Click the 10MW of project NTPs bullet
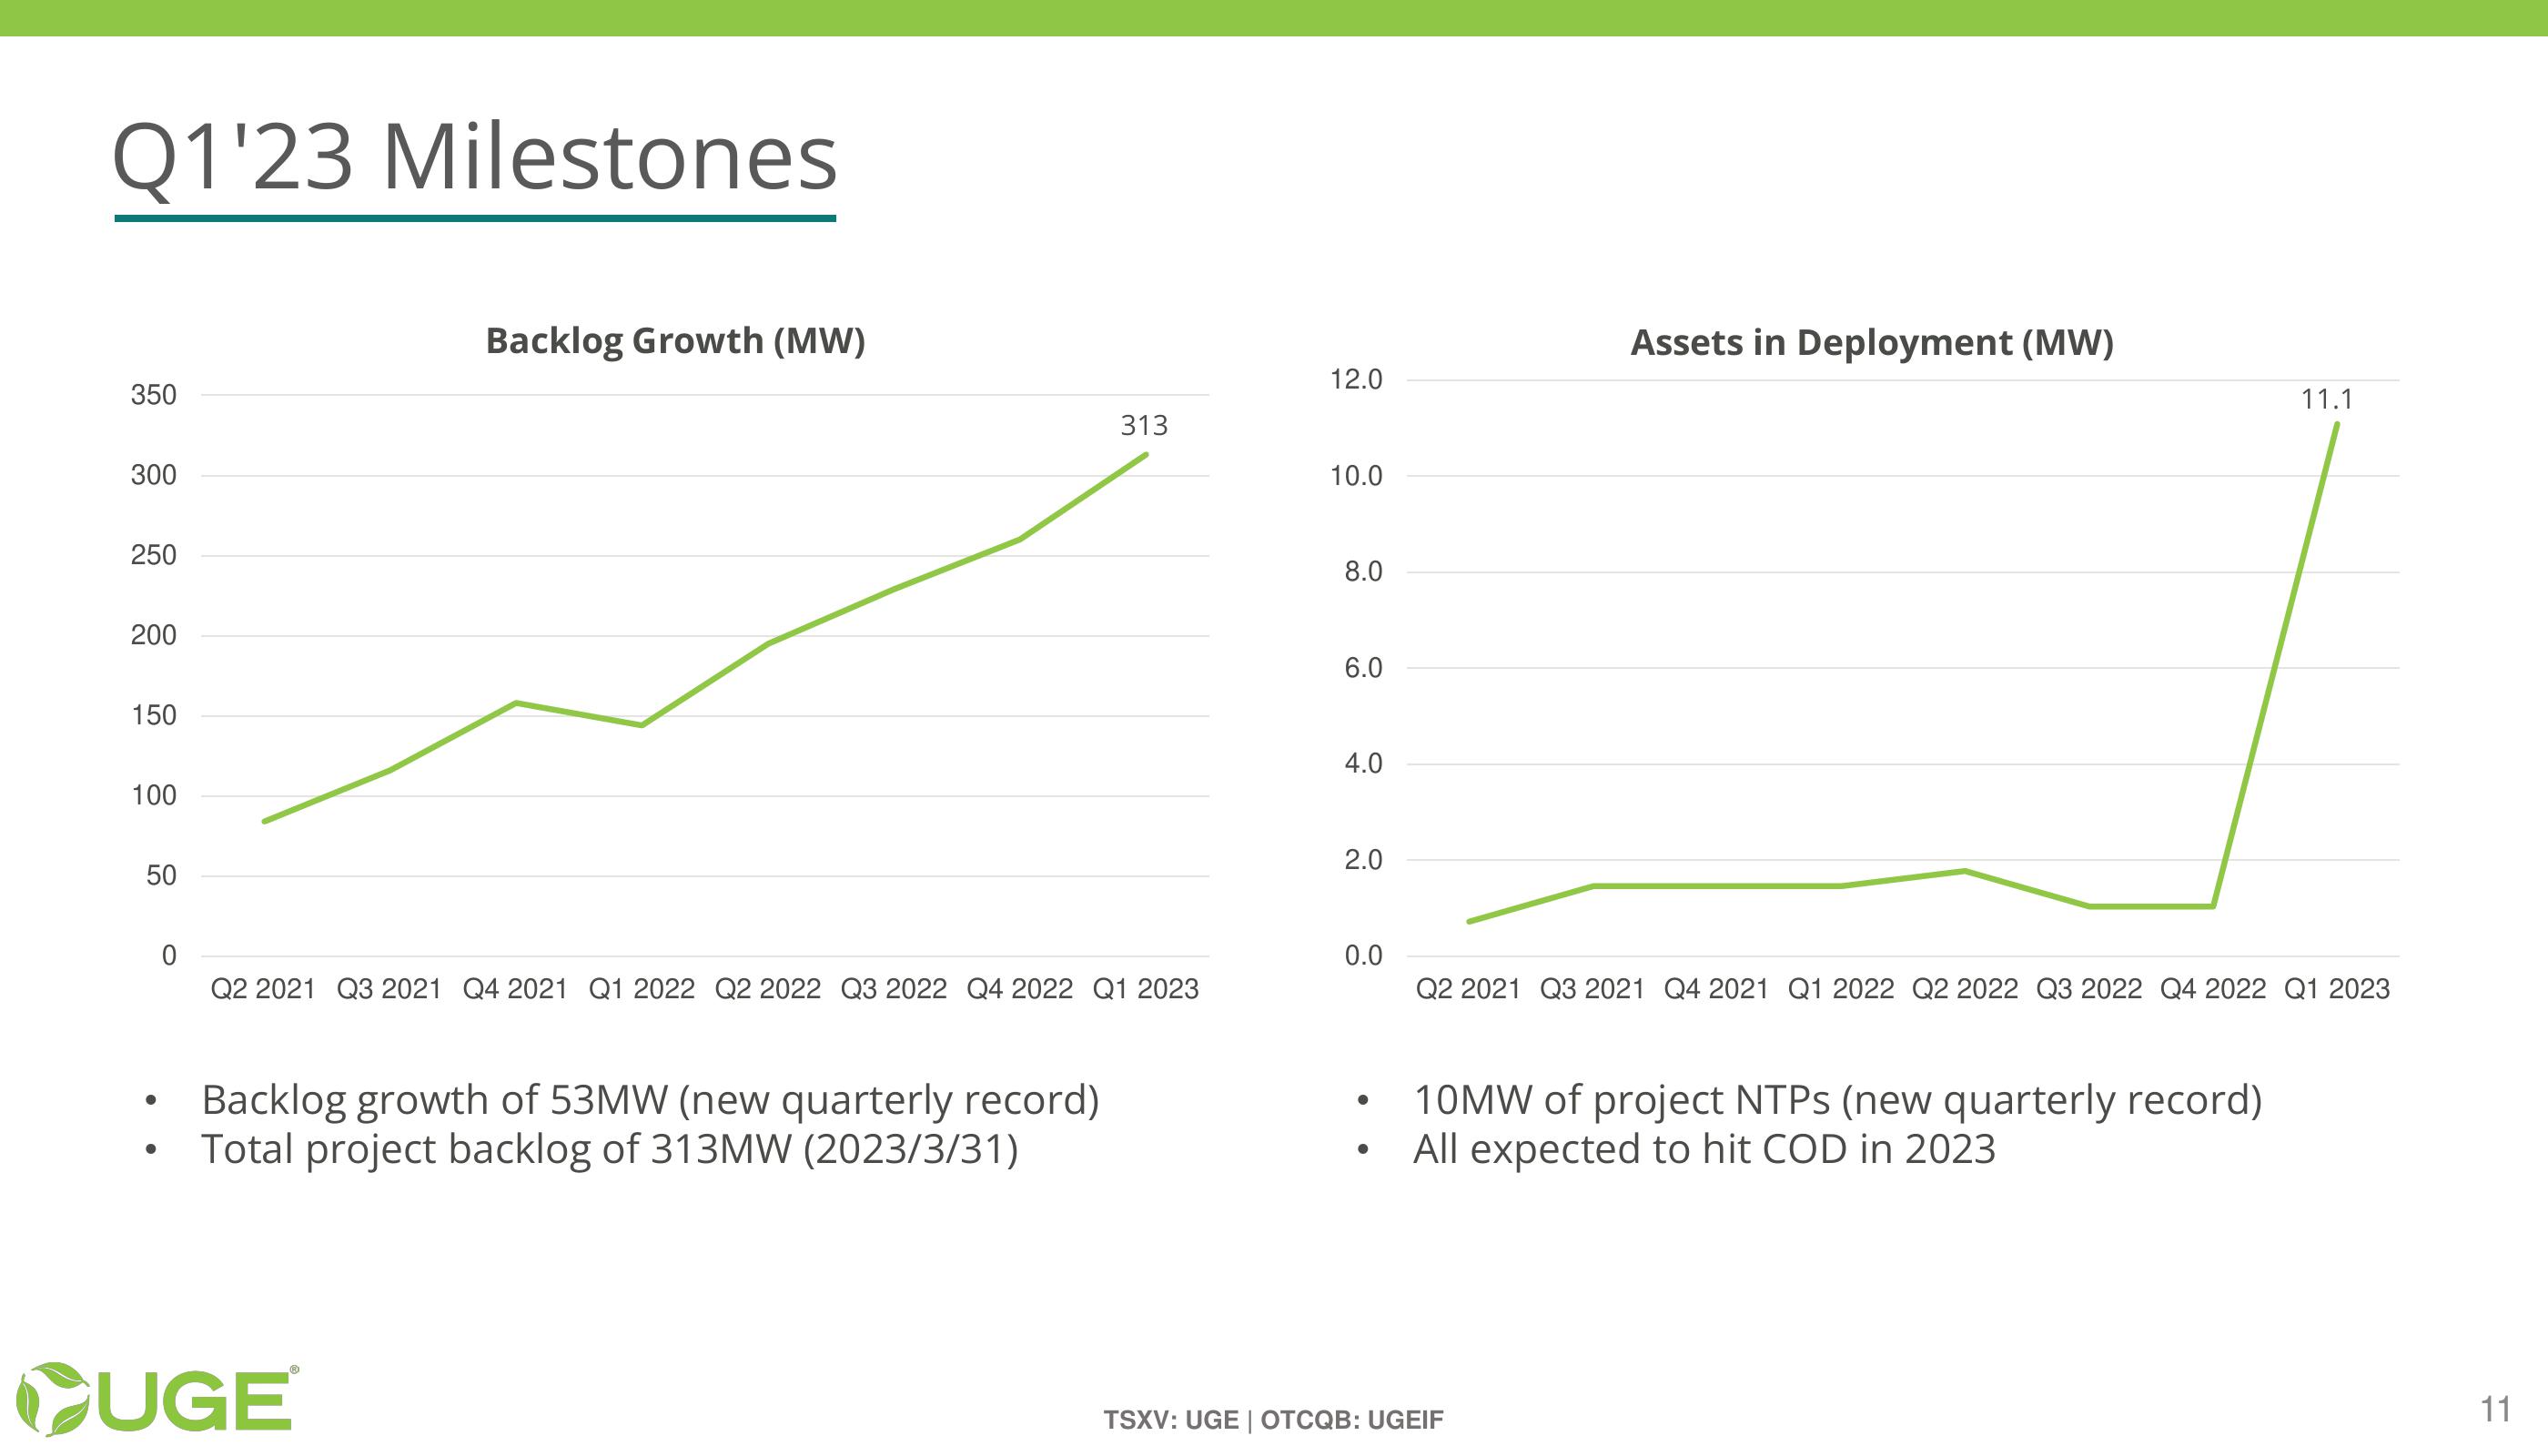 click(x=1837, y=1101)
